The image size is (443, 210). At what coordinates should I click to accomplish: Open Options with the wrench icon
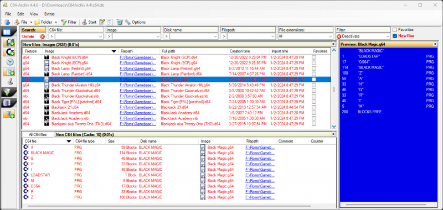pos(135,22)
